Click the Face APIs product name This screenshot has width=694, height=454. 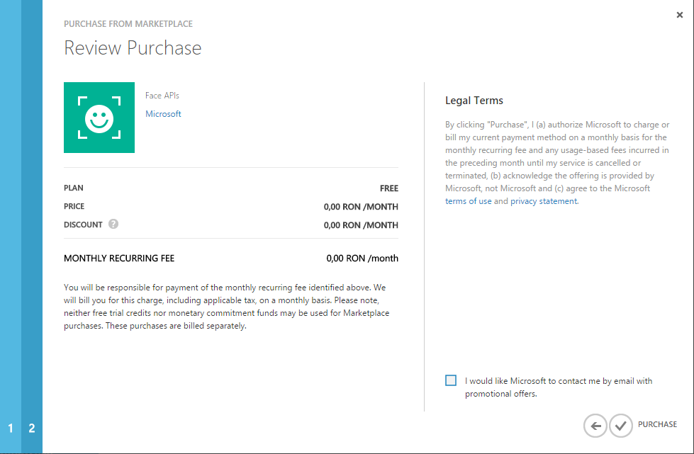pyautogui.click(x=162, y=96)
